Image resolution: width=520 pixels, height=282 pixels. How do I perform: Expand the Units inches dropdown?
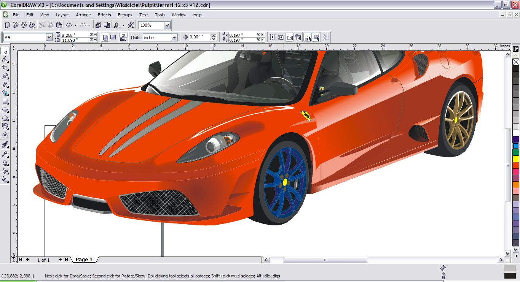click(x=174, y=37)
